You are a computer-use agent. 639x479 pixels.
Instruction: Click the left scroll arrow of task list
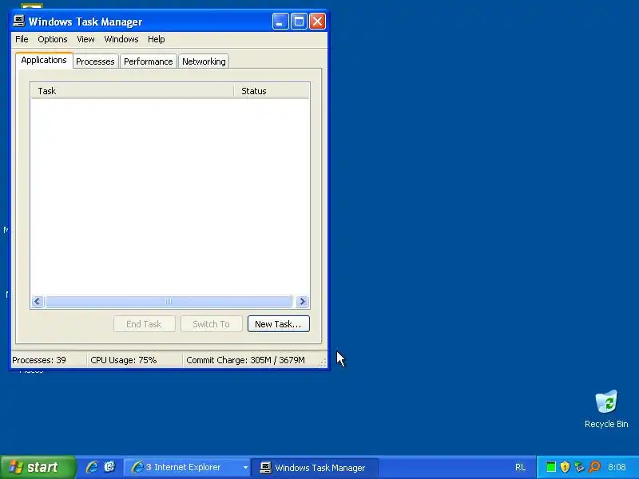[x=38, y=302]
